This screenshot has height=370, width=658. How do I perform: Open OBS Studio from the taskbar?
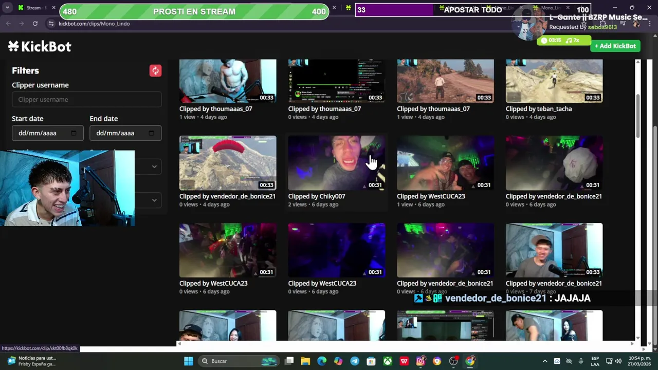pyautogui.click(x=453, y=361)
